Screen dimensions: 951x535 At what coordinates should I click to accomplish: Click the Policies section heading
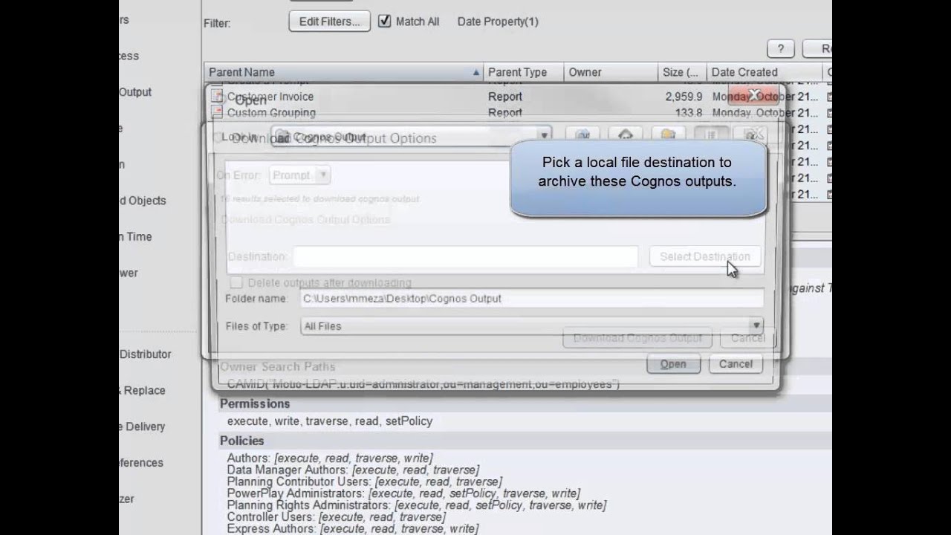[x=241, y=441]
